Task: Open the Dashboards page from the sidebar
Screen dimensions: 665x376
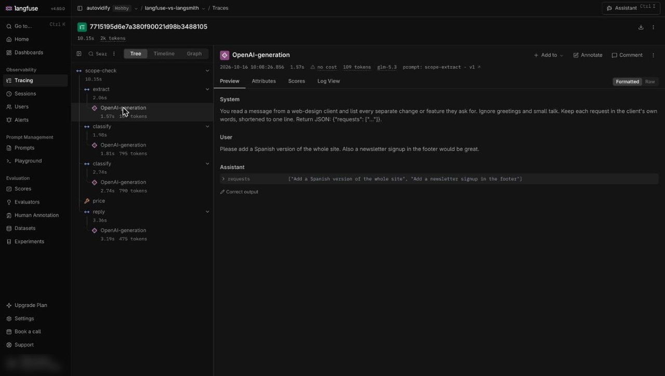Action: tap(29, 52)
